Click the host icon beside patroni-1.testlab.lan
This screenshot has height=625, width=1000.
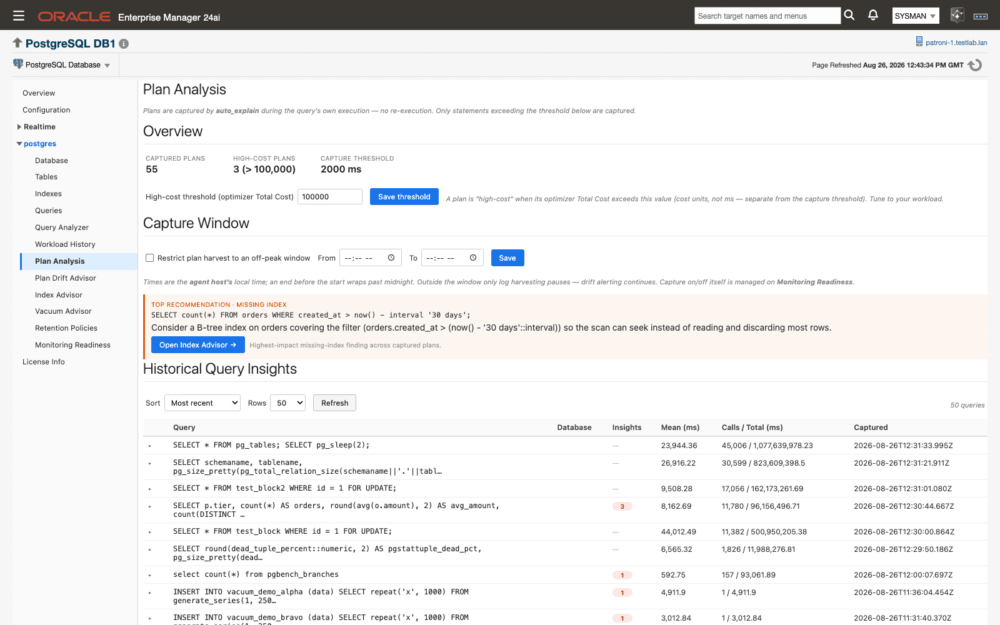coord(919,42)
